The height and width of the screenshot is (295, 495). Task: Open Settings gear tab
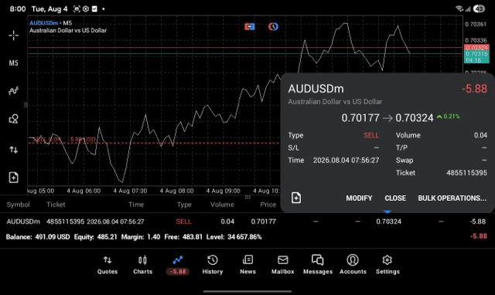point(387,265)
